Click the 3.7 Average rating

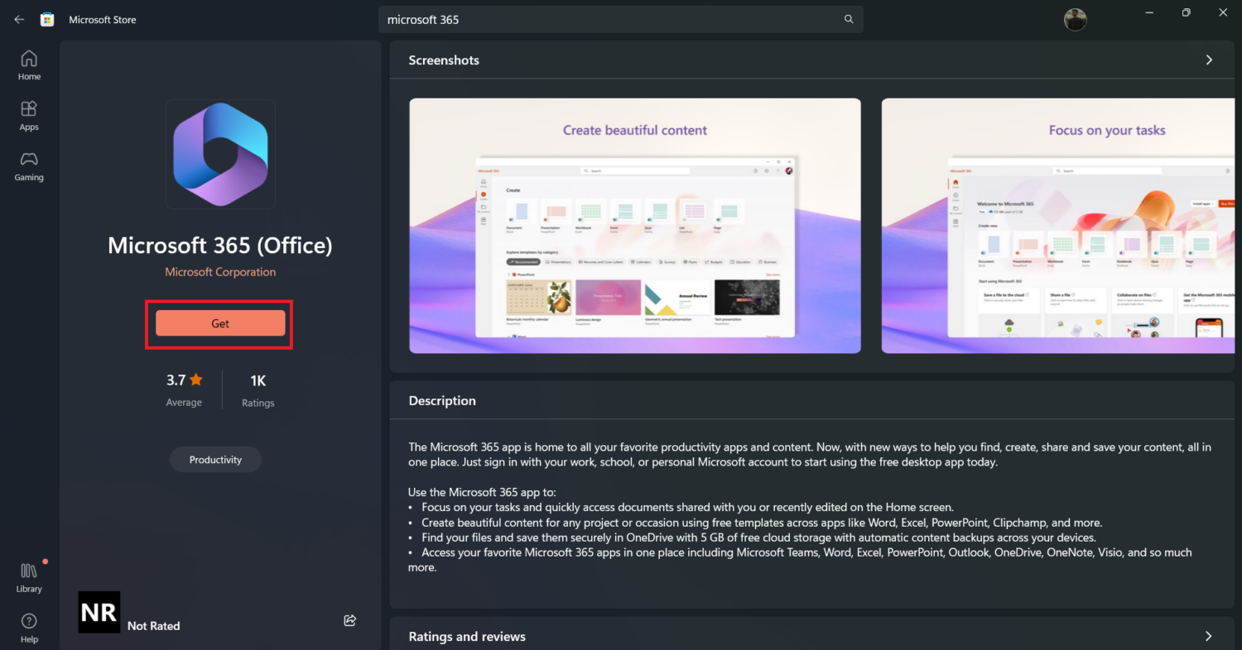[x=184, y=390]
